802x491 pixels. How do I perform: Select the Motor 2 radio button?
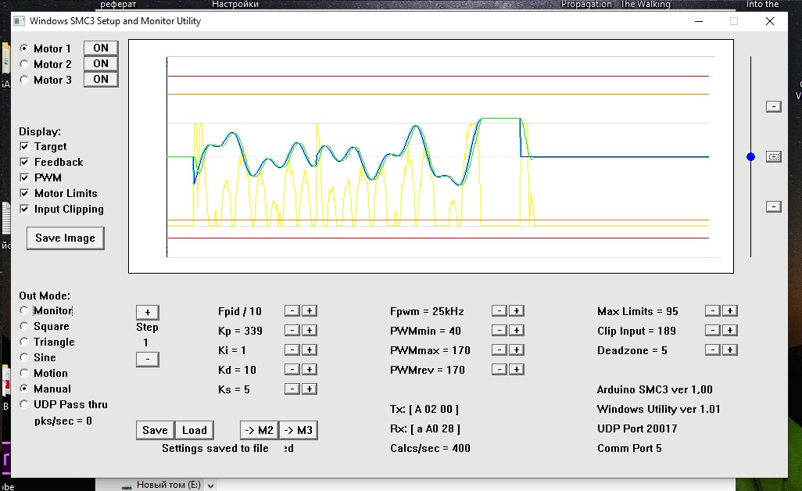[24, 64]
